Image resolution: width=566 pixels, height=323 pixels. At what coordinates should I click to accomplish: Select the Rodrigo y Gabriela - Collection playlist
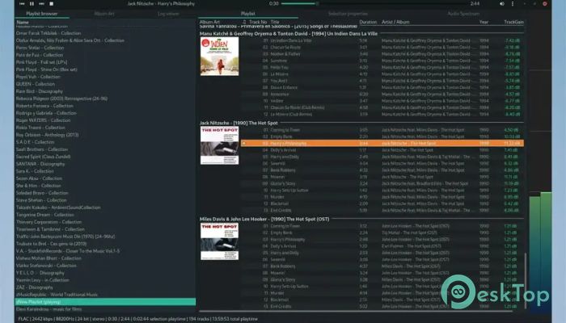46,113
